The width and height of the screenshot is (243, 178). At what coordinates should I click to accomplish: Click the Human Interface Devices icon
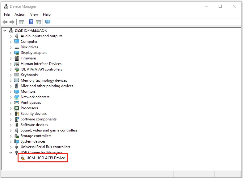[x=17, y=64]
